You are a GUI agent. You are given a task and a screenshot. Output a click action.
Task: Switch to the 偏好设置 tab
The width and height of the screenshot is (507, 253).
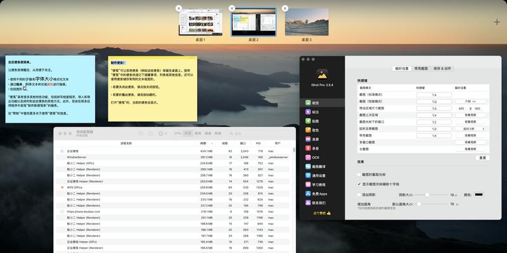point(402,68)
